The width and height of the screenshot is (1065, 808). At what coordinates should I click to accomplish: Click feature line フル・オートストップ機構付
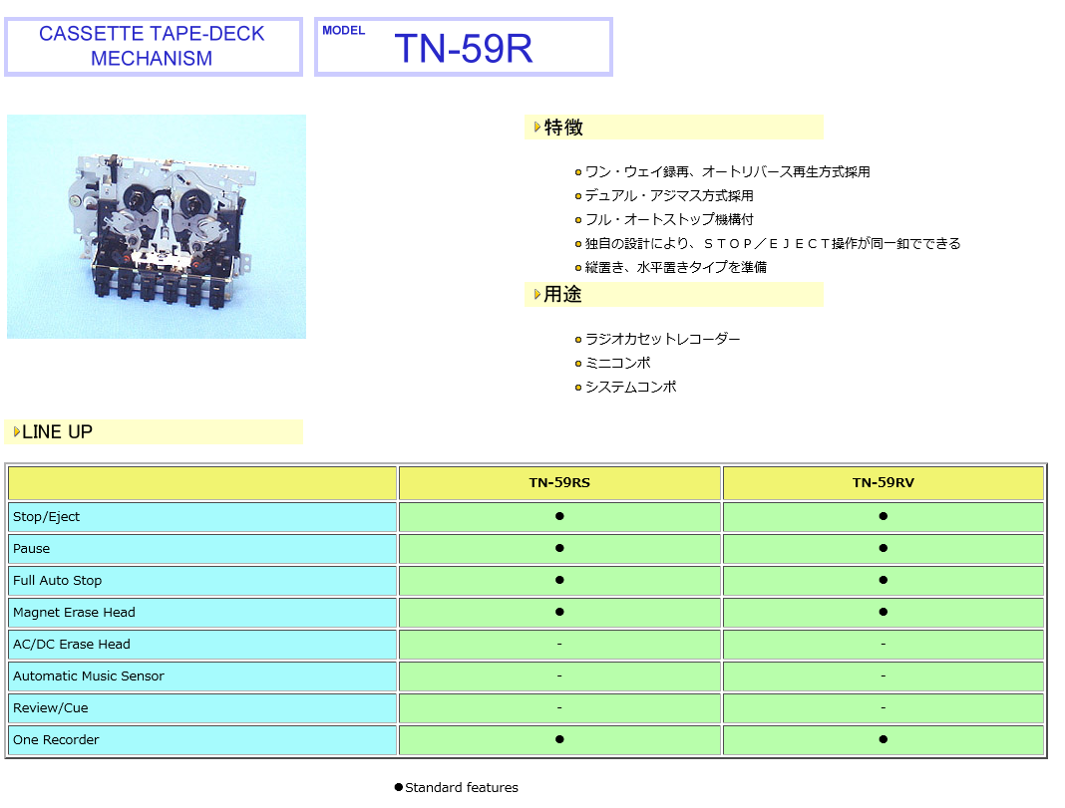pyautogui.click(x=669, y=220)
